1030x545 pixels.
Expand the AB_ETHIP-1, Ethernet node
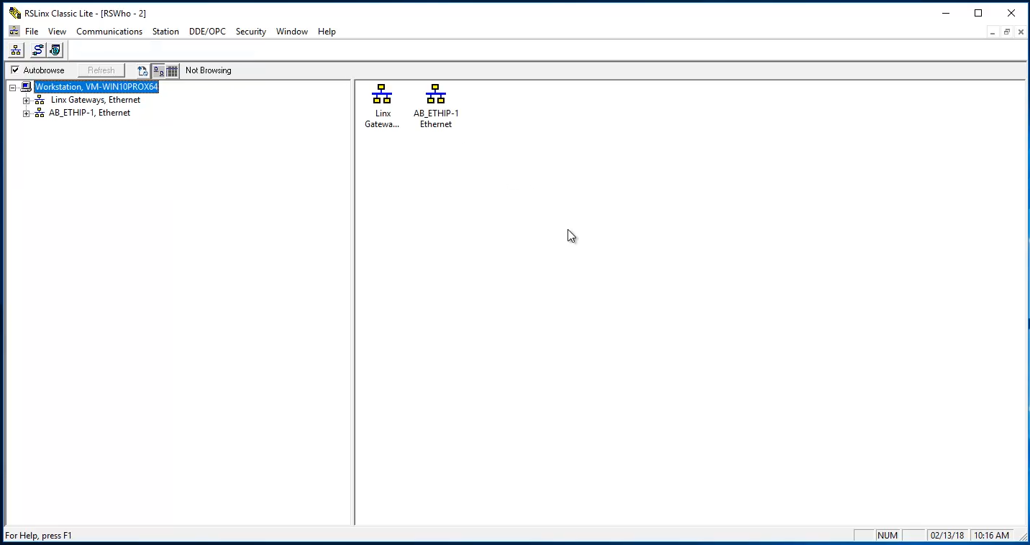click(26, 113)
